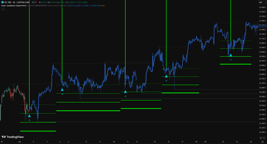Click the highlighted current price label 23,233.0
Viewport: 267px width, 144px height.
click(262, 26)
